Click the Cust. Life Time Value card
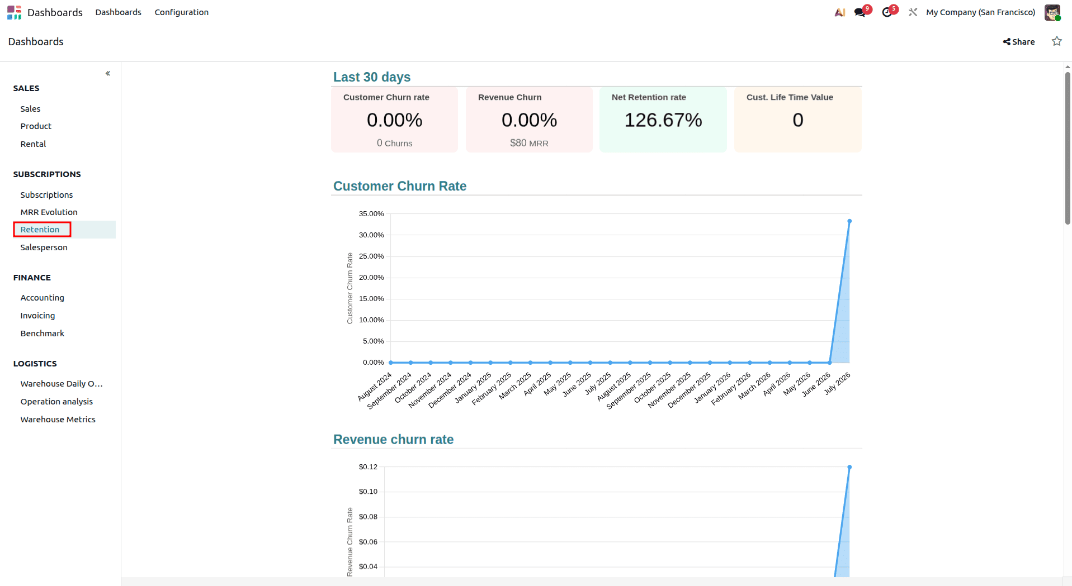The image size is (1072, 586). coord(798,120)
